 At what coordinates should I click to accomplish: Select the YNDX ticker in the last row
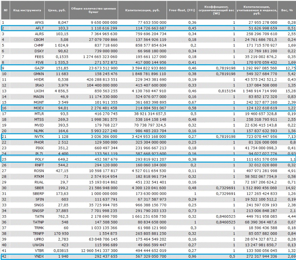pos(39,256)
